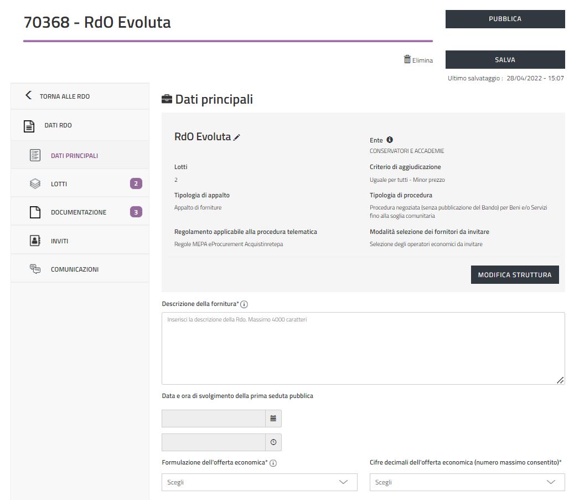Open Comunicazioni in the sidebar

pyautogui.click(x=74, y=269)
